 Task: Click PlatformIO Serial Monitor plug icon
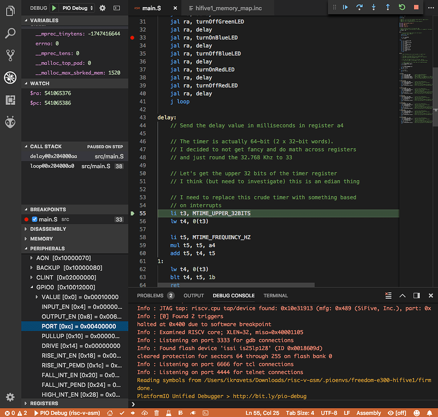[x=193, y=413]
